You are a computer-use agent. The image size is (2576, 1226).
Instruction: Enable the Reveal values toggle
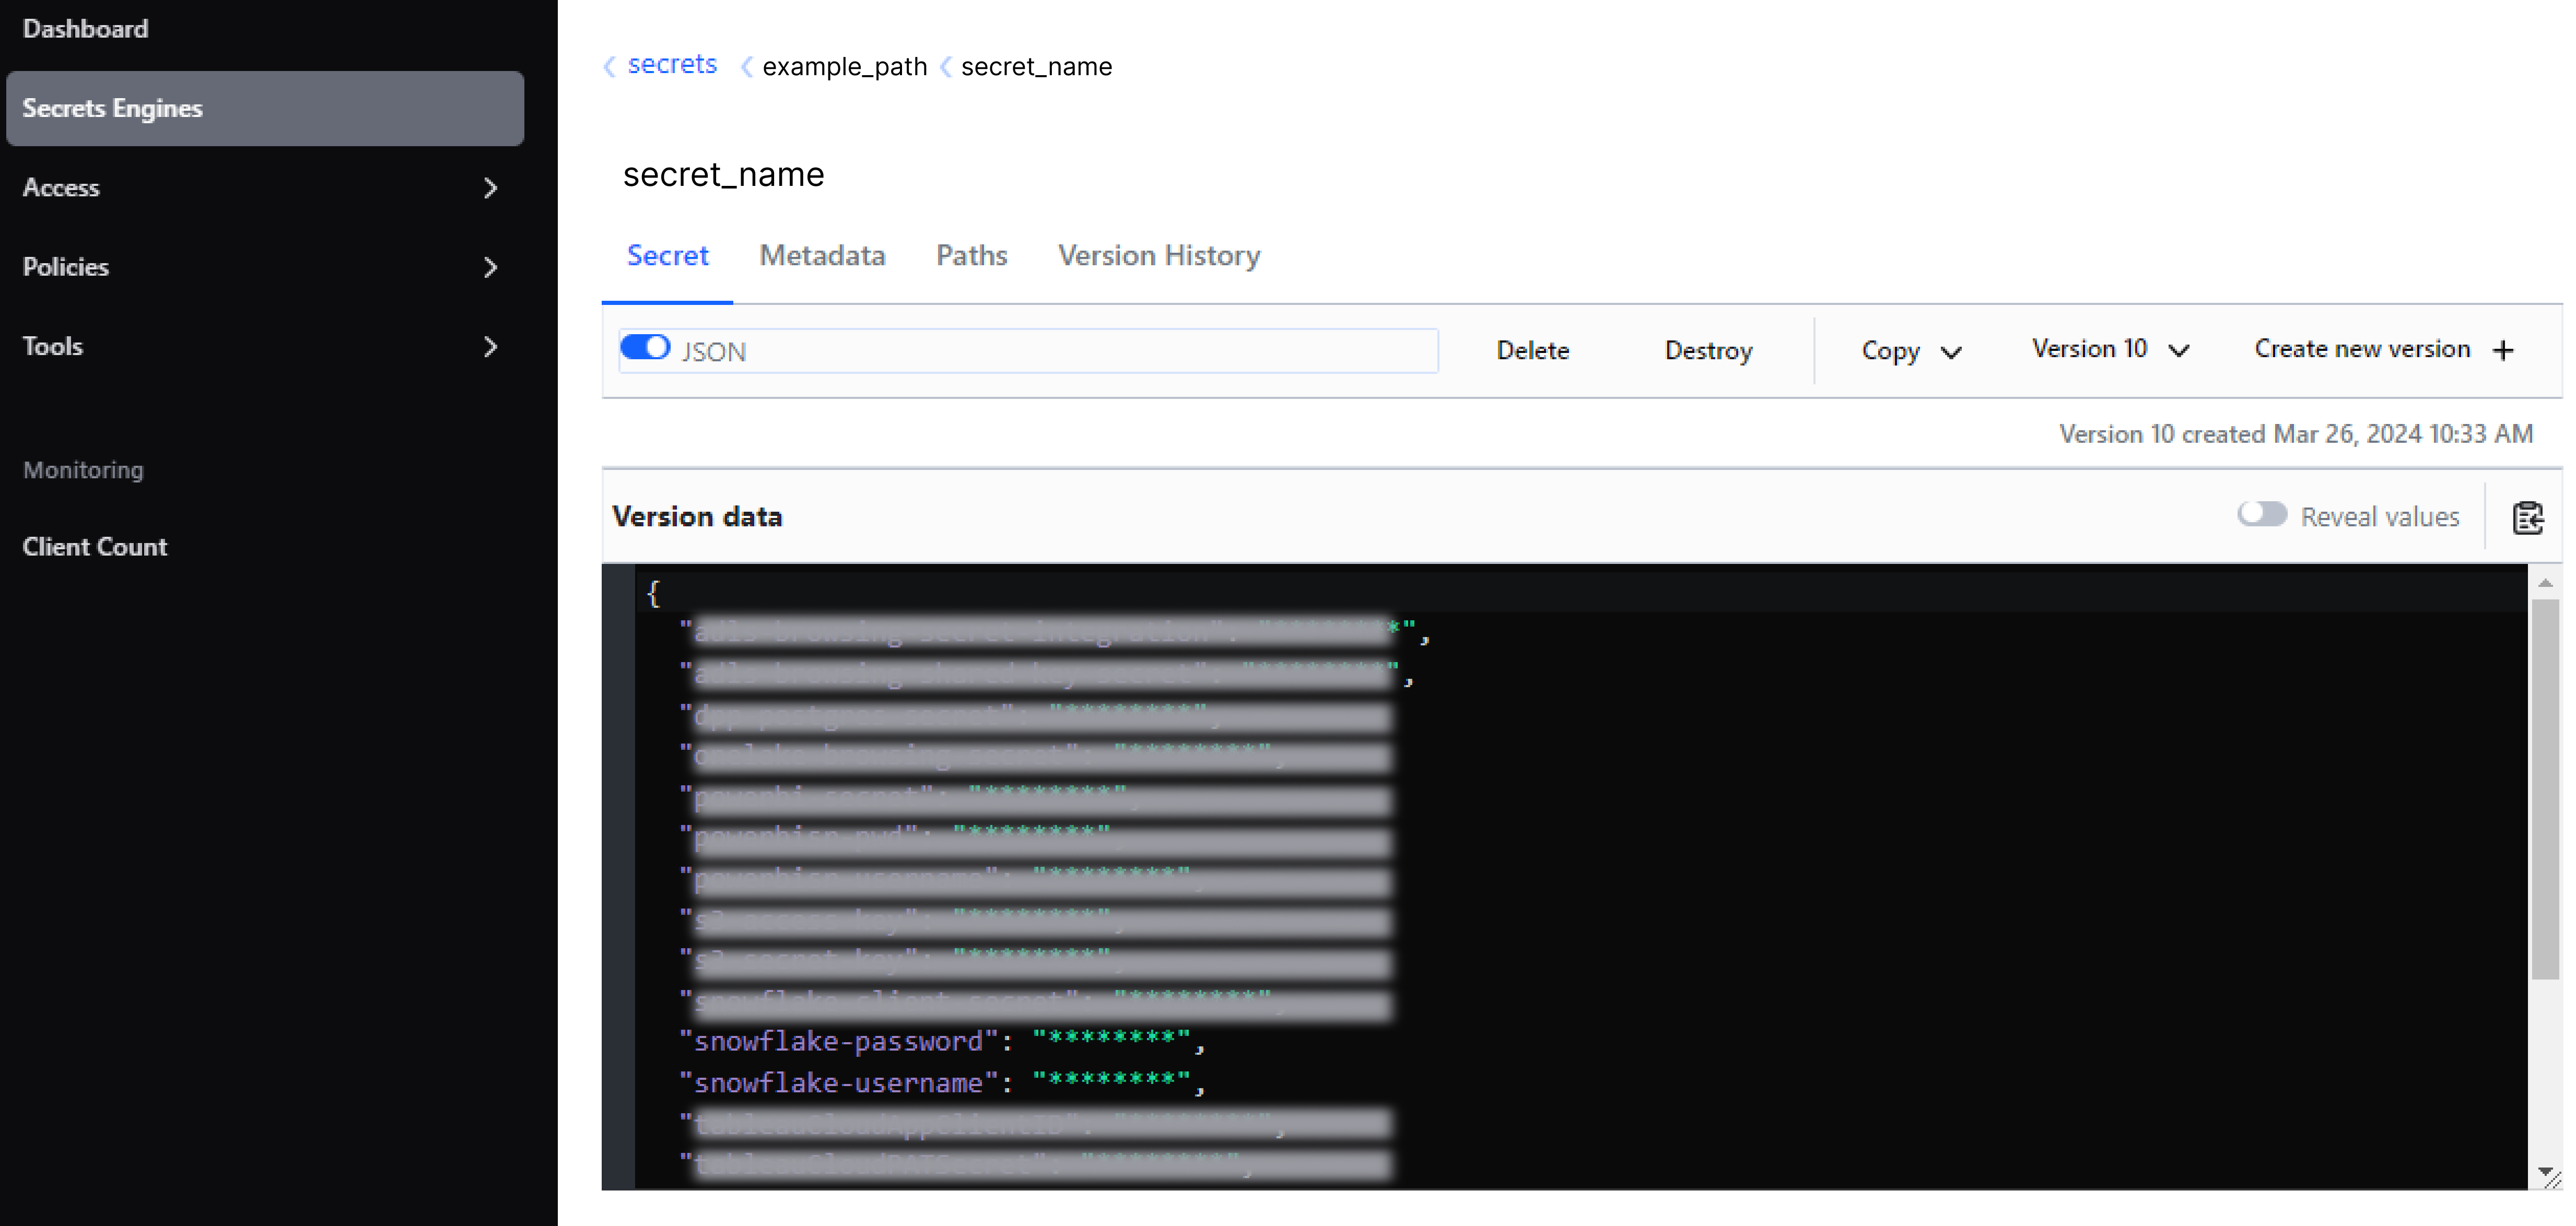tap(2263, 514)
